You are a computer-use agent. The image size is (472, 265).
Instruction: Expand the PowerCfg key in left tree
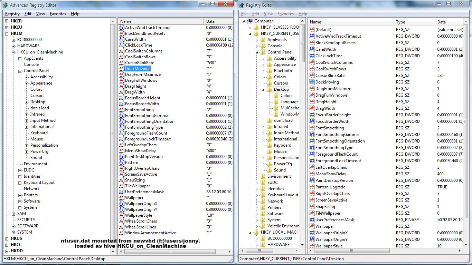tap(27, 151)
